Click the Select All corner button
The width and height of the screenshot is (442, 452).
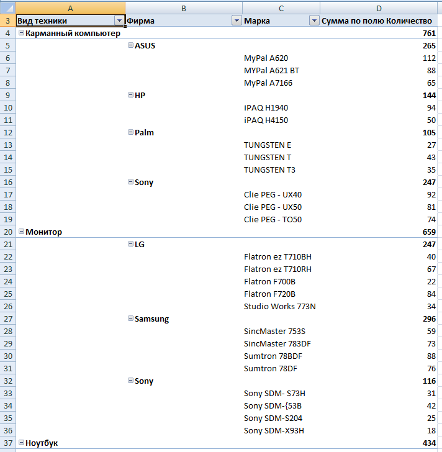coord(8,8)
